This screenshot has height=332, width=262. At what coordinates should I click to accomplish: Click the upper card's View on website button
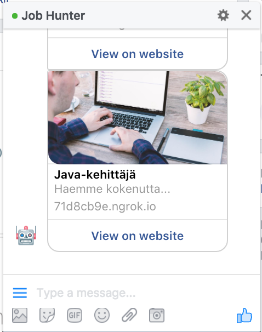138,54
